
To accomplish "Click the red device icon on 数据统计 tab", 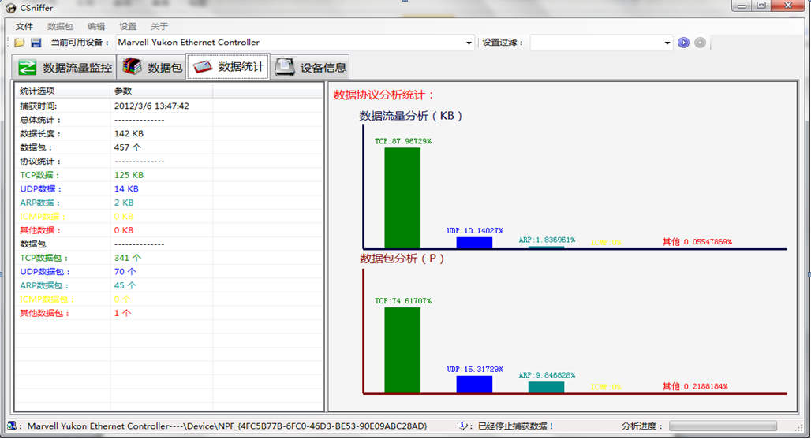I will point(203,66).
